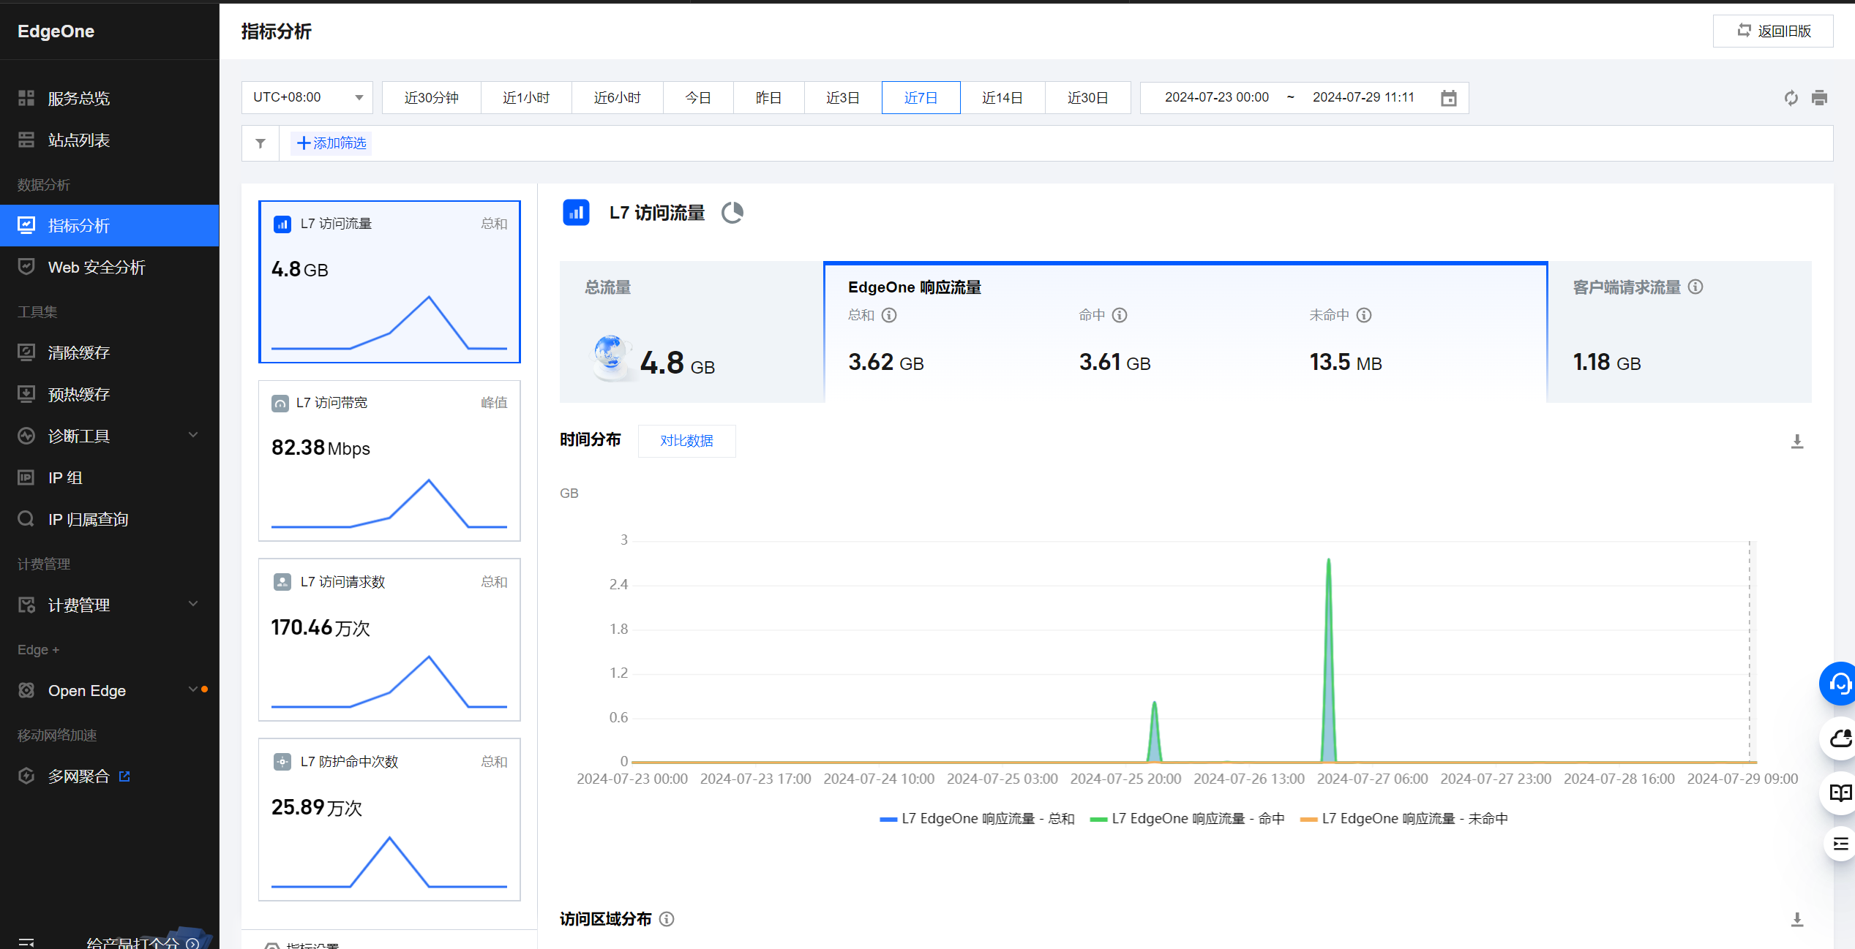Click 返回旧版 button
This screenshot has width=1855, height=949.
tap(1773, 31)
